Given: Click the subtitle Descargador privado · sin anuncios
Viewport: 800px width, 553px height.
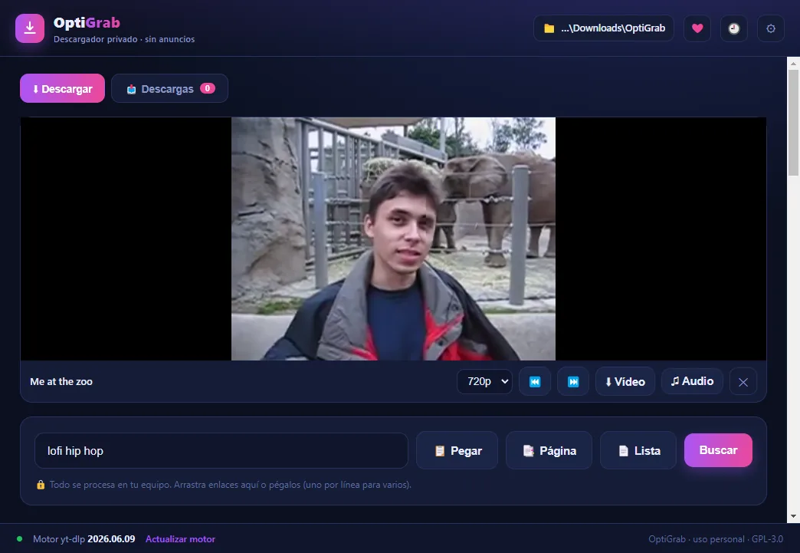Looking at the screenshot, I should coord(124,39).
